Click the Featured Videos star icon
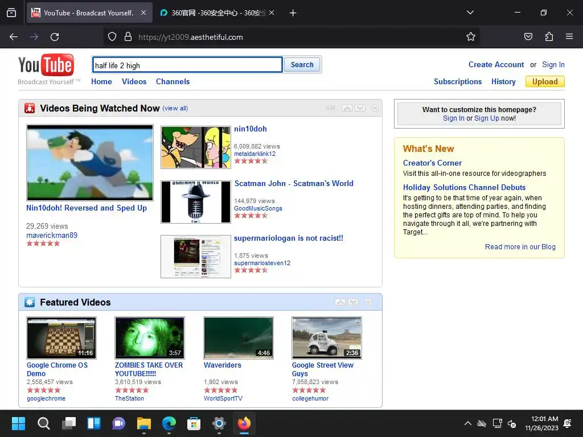The image size is (583, 437). click(x=30, y=302)
